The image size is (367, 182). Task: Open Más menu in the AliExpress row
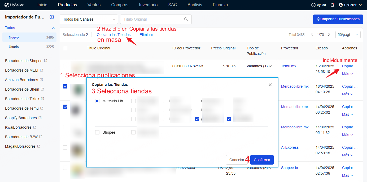pyautogui.click(x=347, y=155)
